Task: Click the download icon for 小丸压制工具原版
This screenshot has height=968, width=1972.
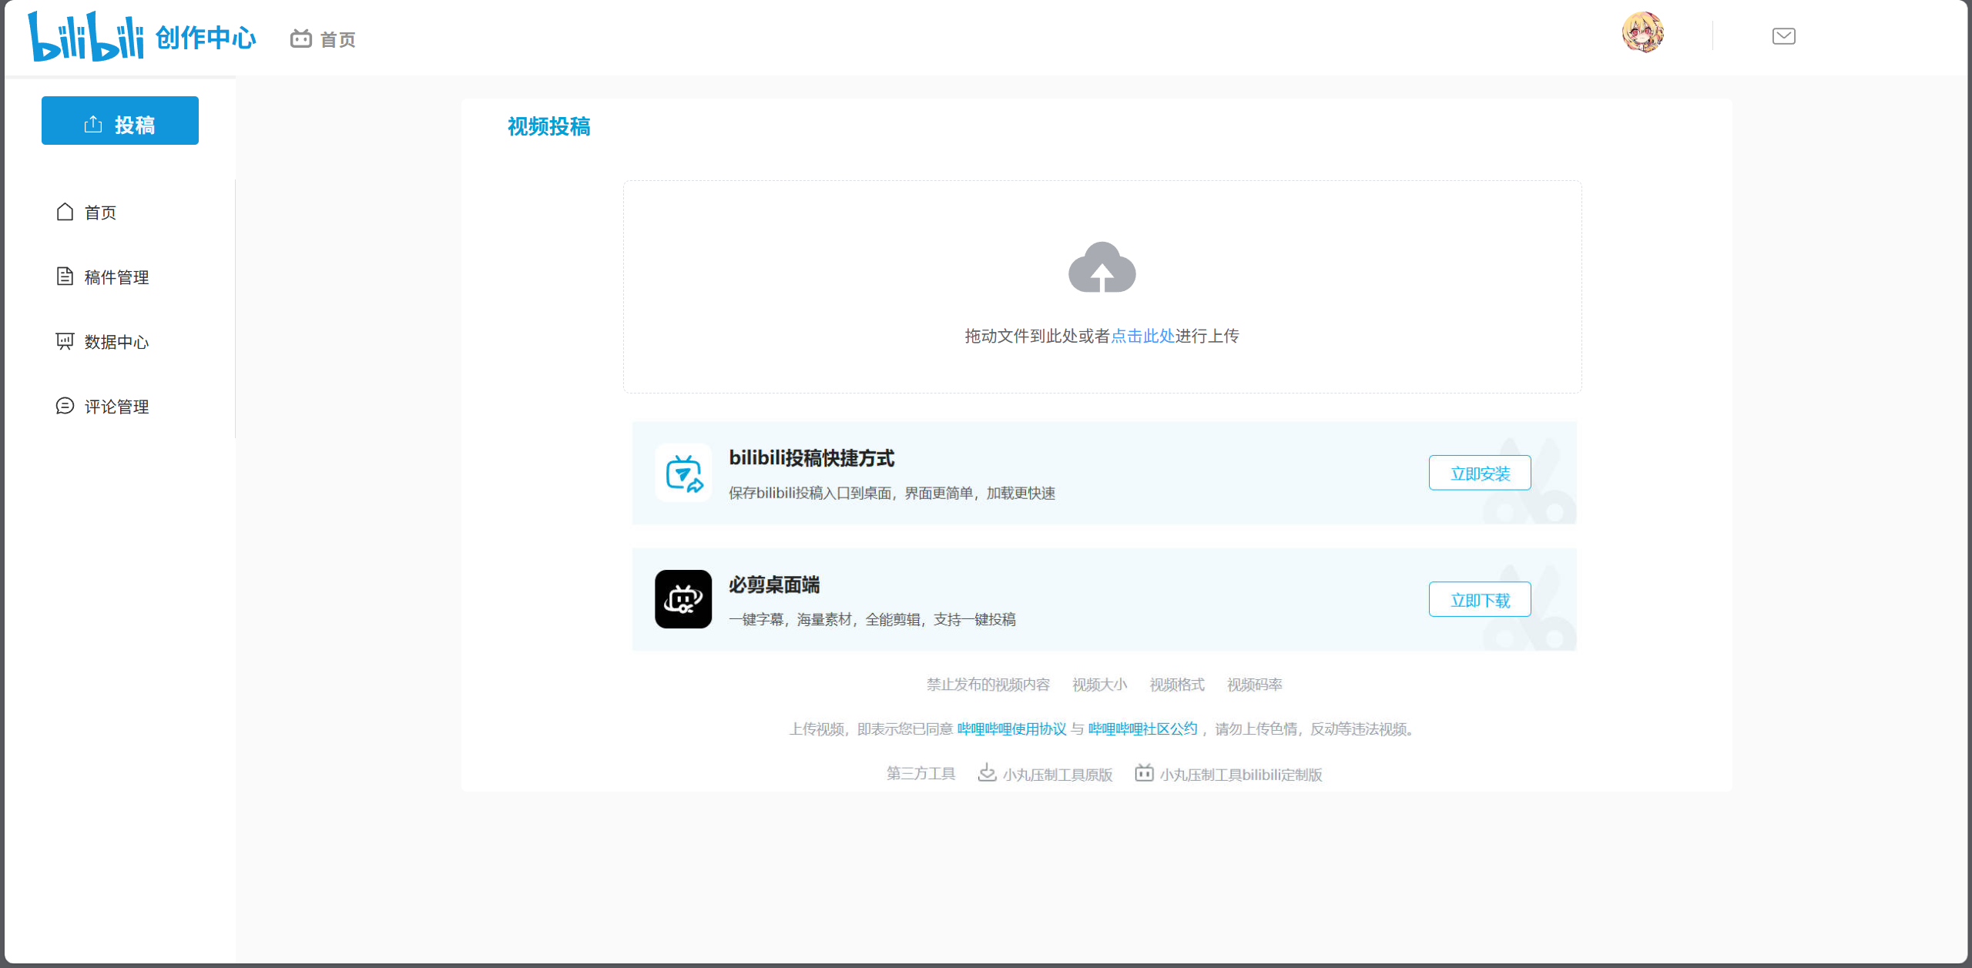Action: click(987, 772)
